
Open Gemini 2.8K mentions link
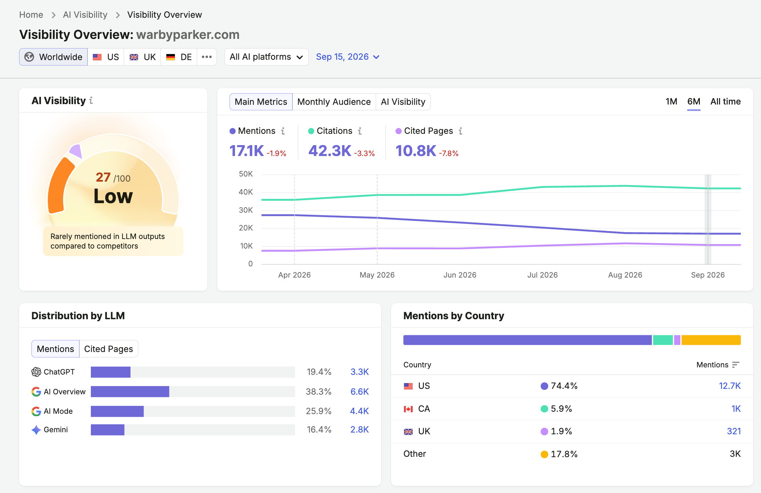[x=360, y=430]
